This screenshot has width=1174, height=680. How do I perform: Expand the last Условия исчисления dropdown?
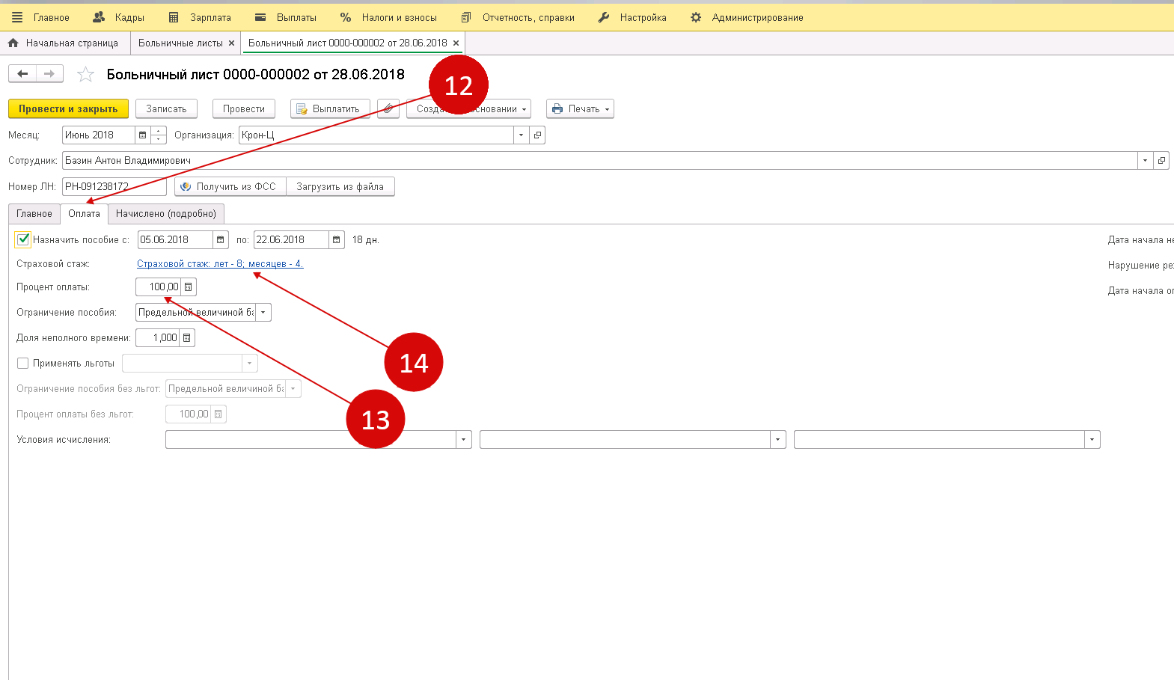[1092, 440]
